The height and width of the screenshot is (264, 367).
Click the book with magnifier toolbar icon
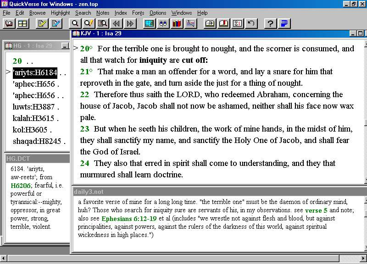tap(102, 23)
